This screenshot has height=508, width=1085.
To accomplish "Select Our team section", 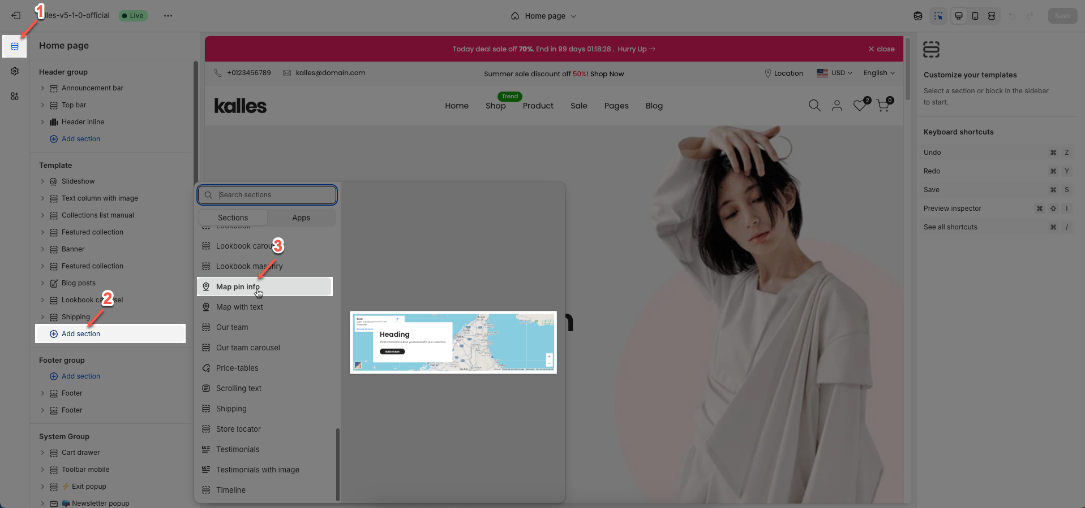I will 265,327.
